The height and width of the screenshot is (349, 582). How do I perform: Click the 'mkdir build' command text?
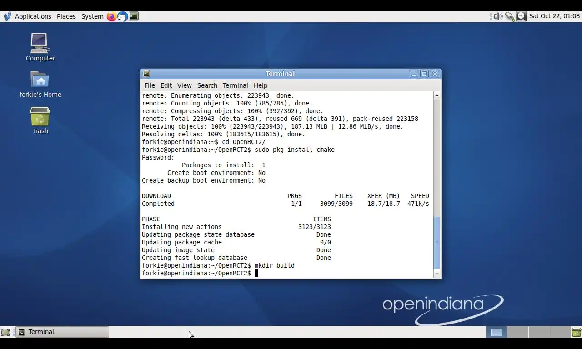coord(275,265)
